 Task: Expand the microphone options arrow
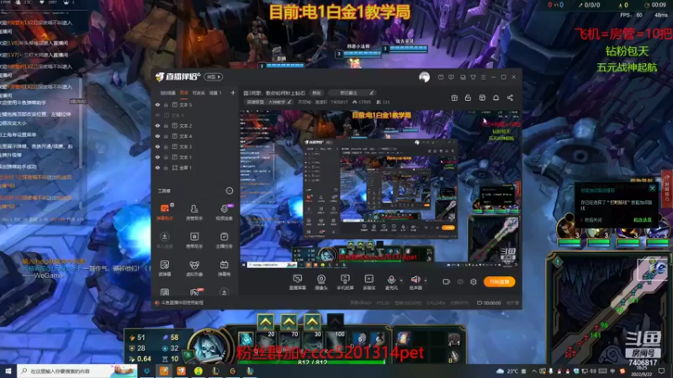(x=401, y=281)
